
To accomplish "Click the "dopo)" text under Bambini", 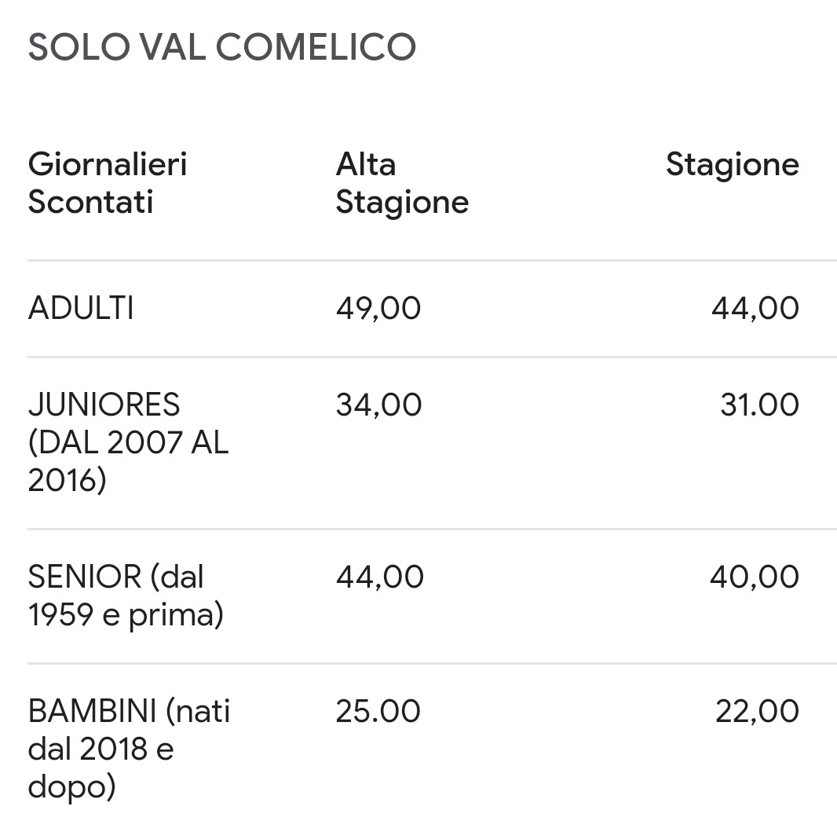I will point(71,786).
